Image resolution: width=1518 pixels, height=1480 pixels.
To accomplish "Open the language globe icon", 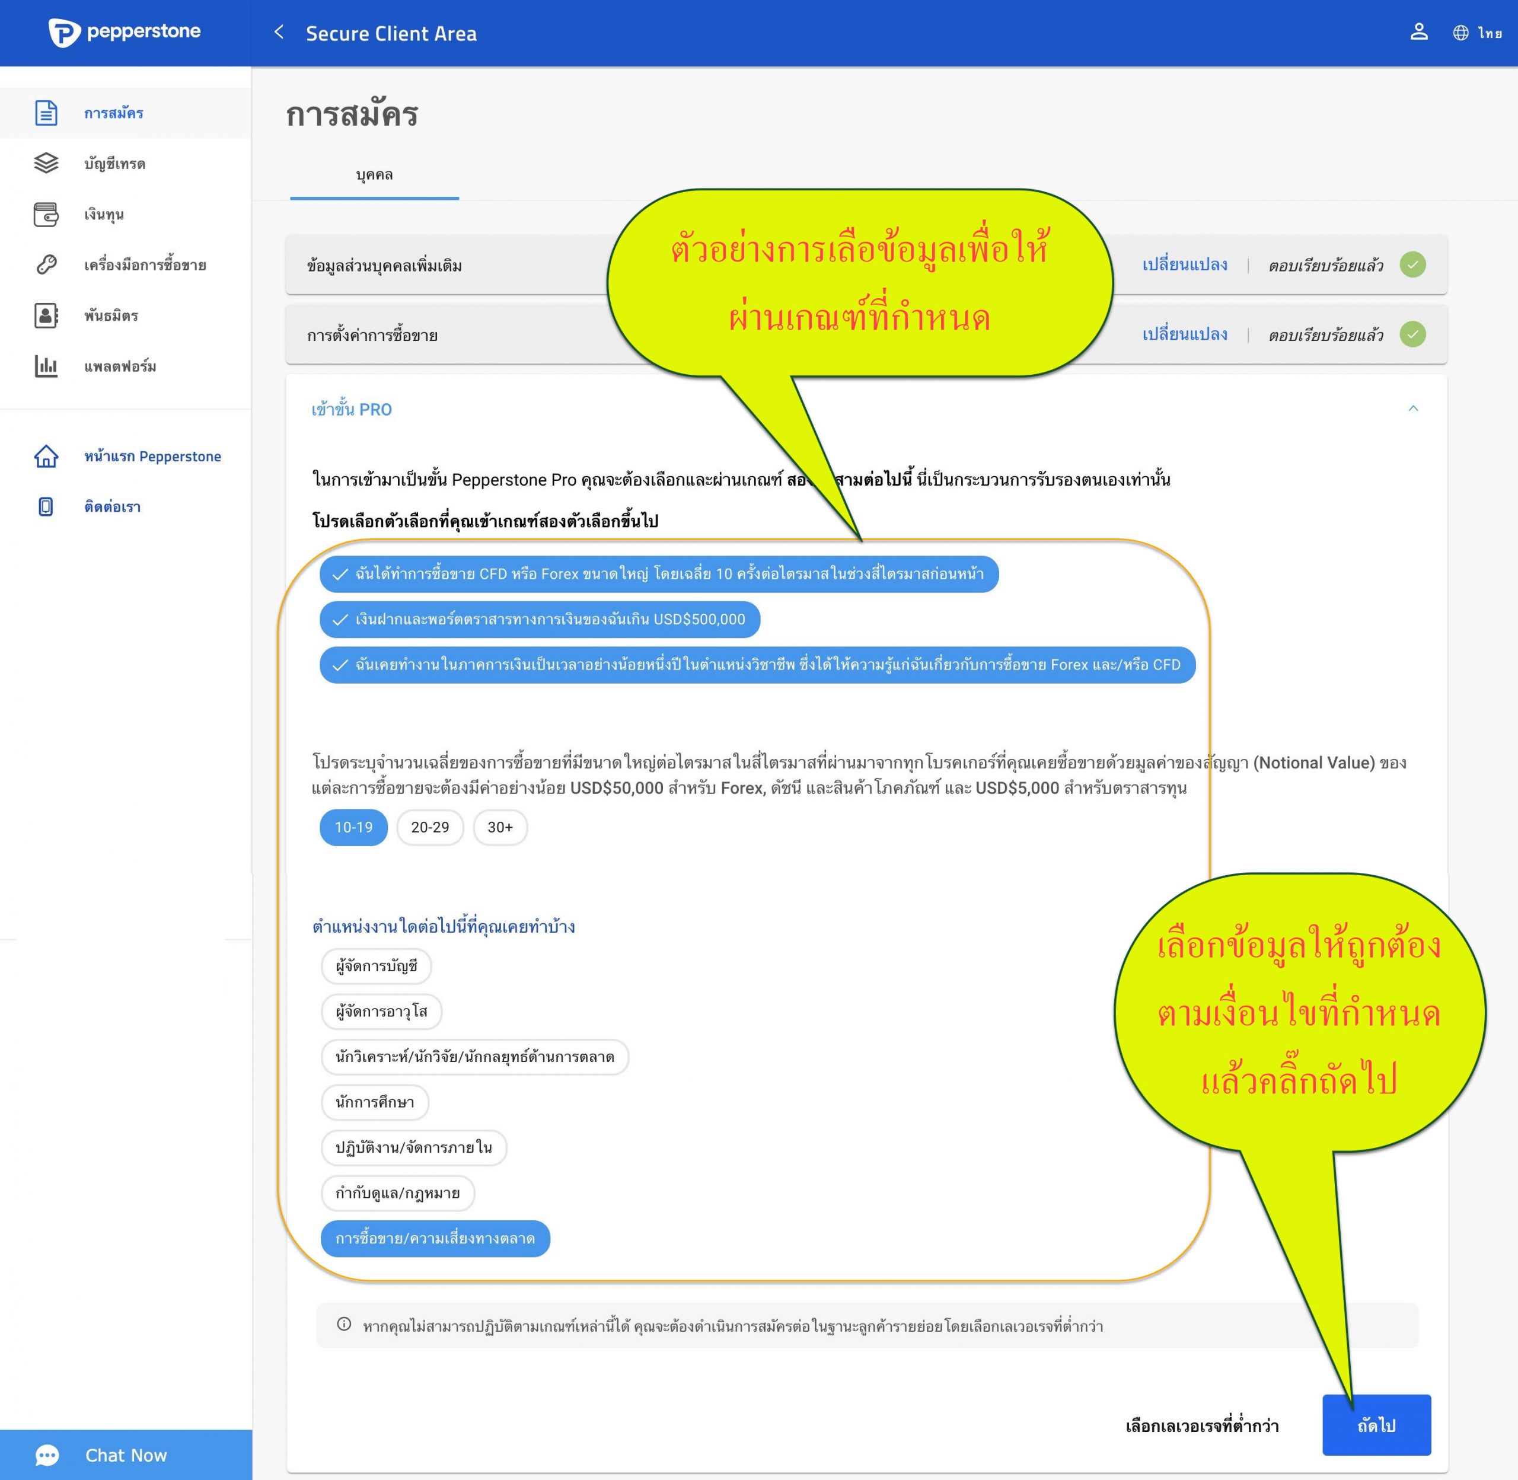I will pos(1460,33).
